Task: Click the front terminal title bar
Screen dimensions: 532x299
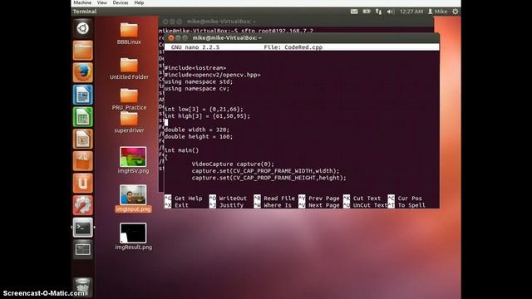Action: coord(302,37)
